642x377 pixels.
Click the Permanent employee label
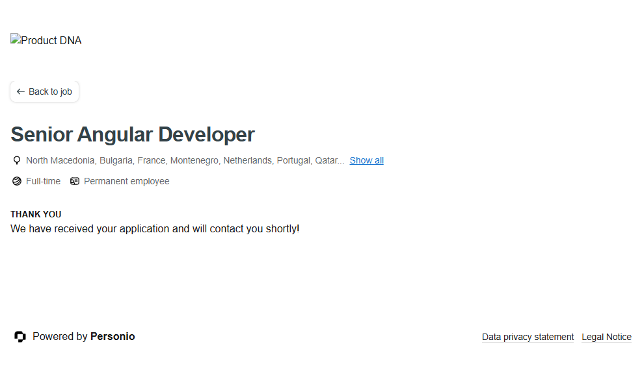pos(126,181)
